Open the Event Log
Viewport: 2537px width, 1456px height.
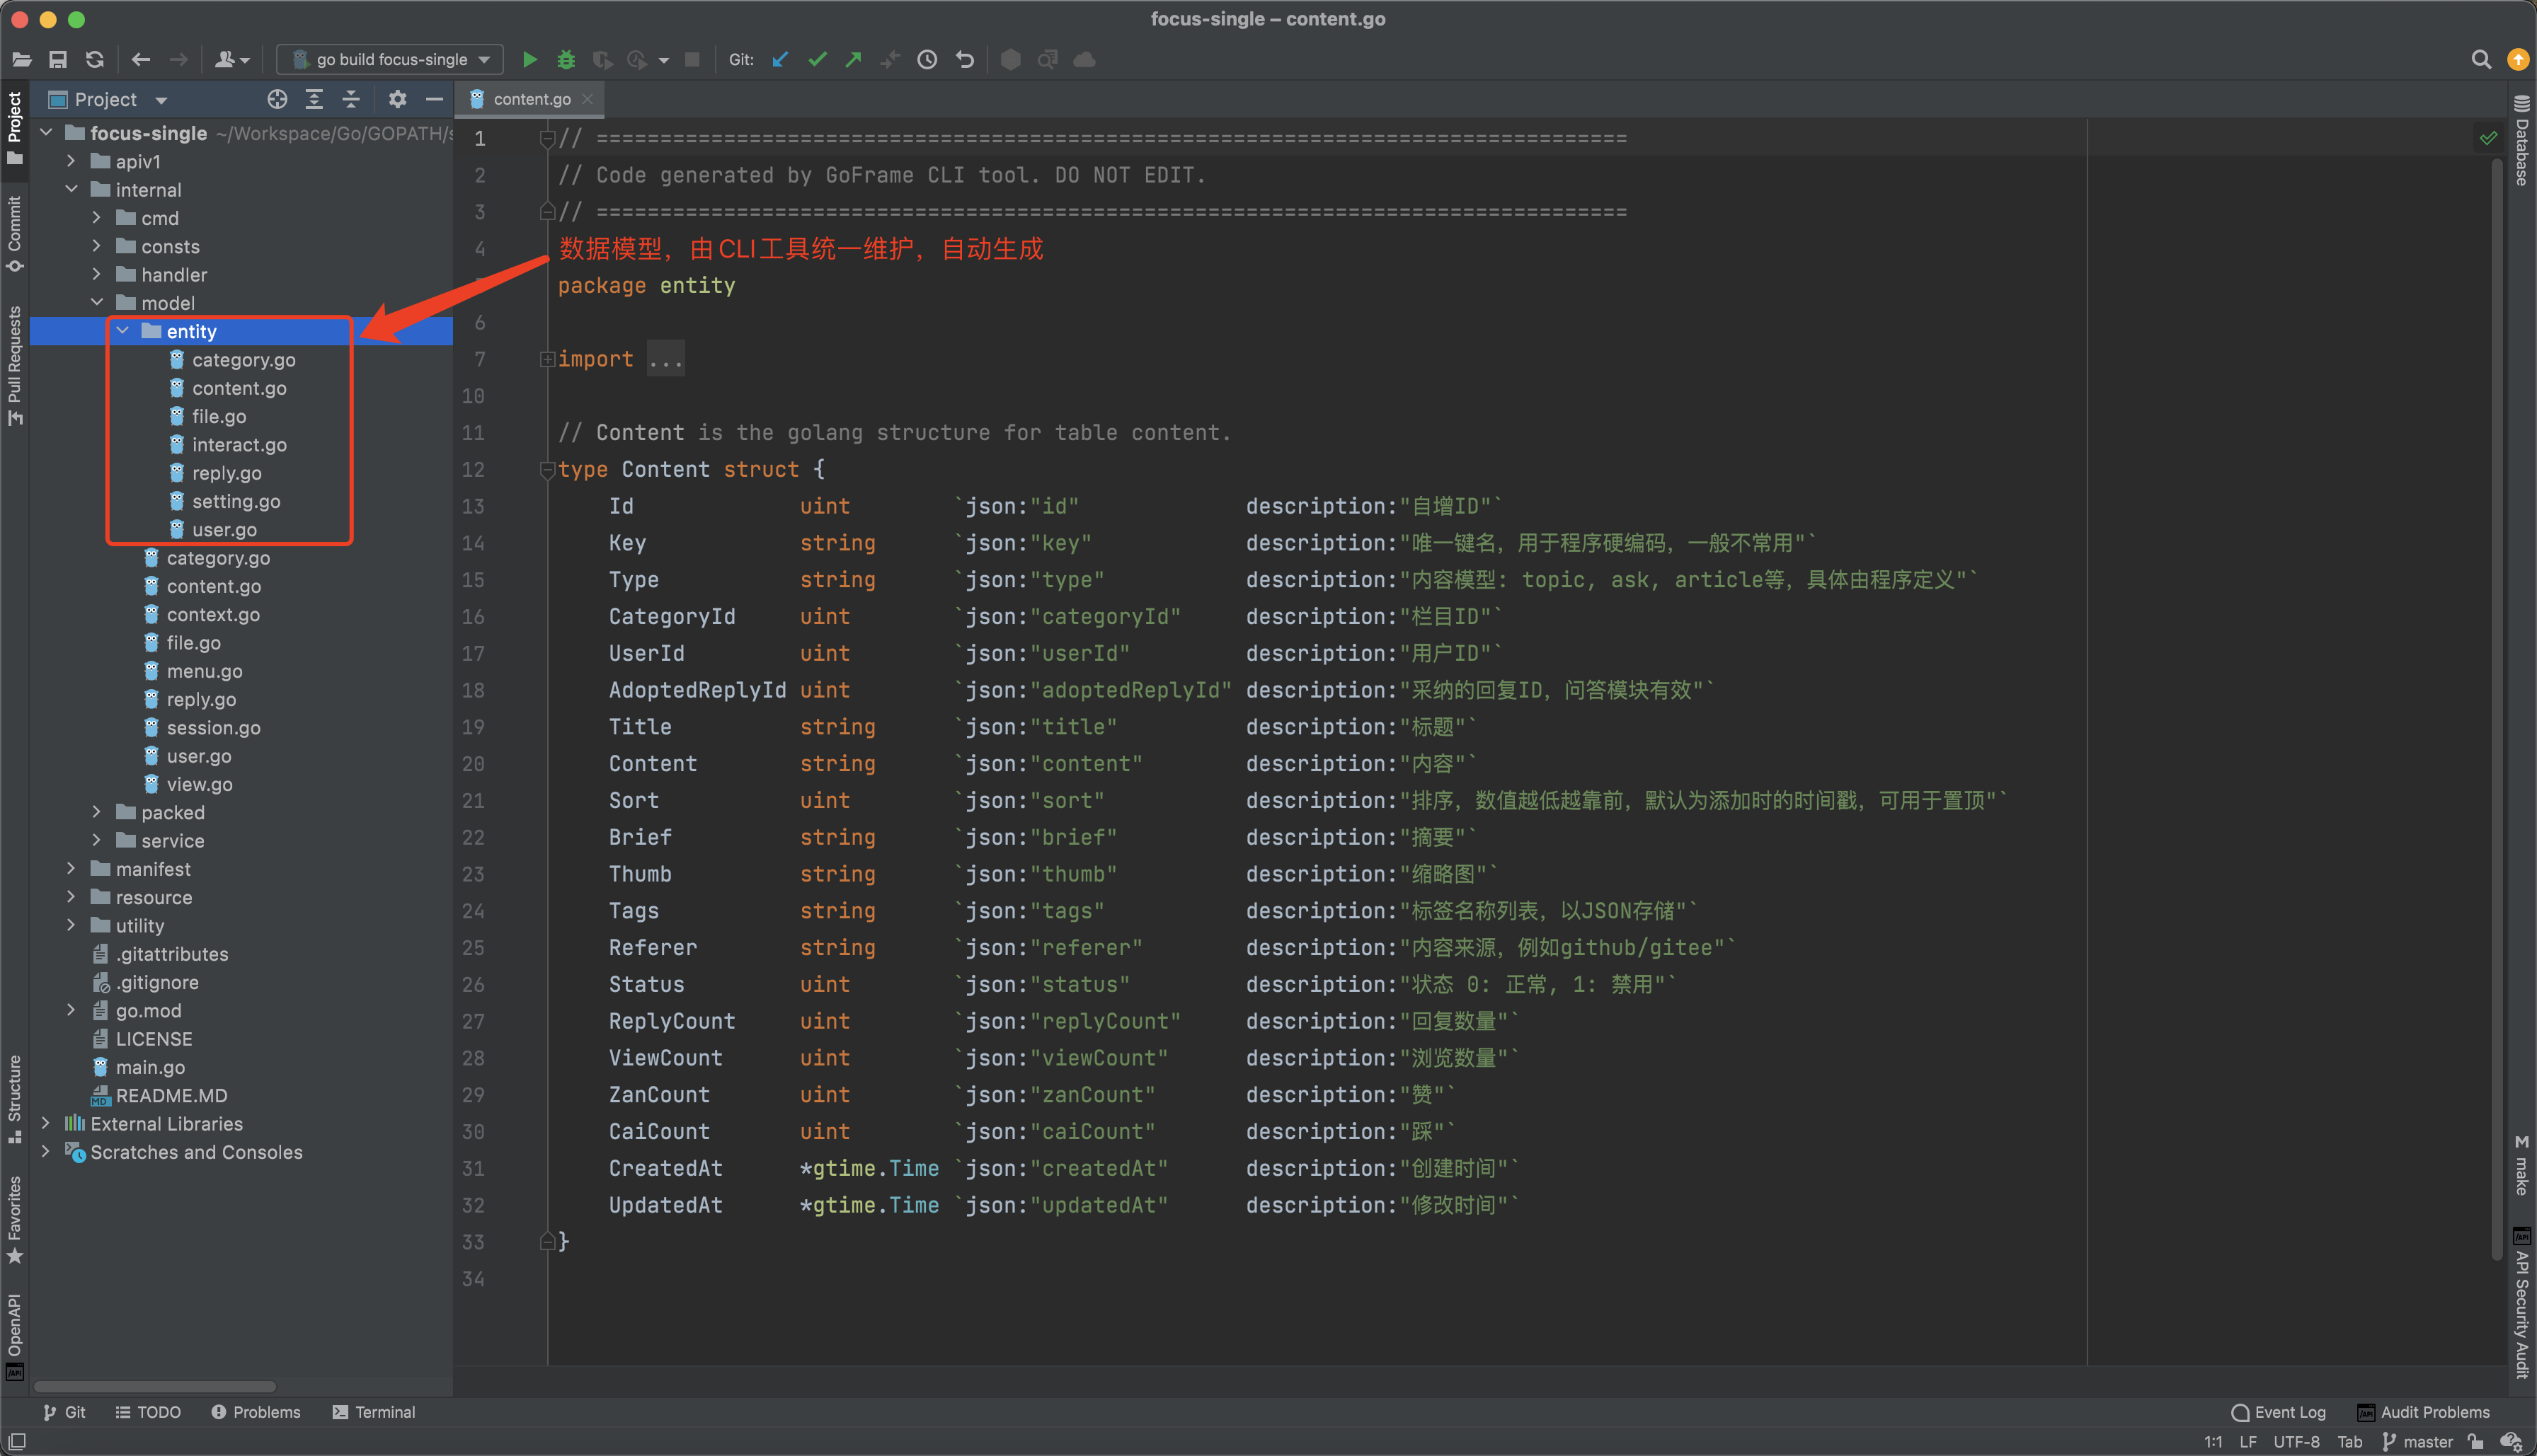(2278, 1412)
